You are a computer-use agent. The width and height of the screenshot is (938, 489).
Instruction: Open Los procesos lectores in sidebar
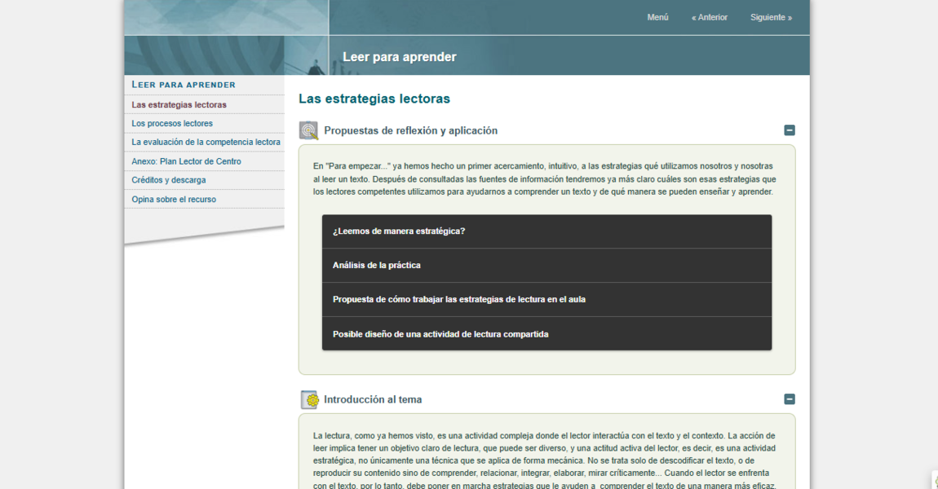(x=172, y=124)
